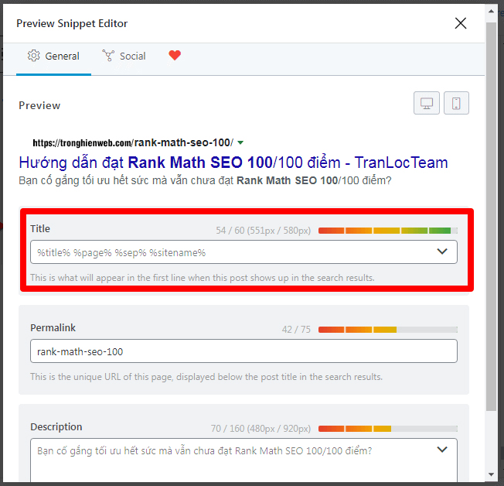Screen dimensions: 504x486
Task: Open the blue preview title link
Action: 233,163
